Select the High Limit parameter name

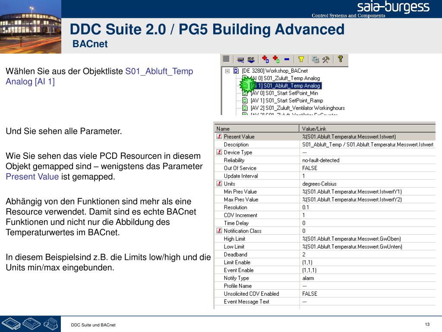234,239
